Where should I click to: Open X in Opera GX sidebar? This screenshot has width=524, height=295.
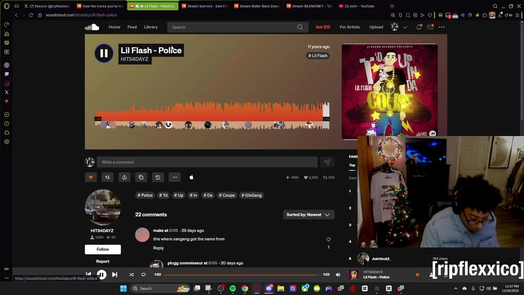[x=7, y=92]
